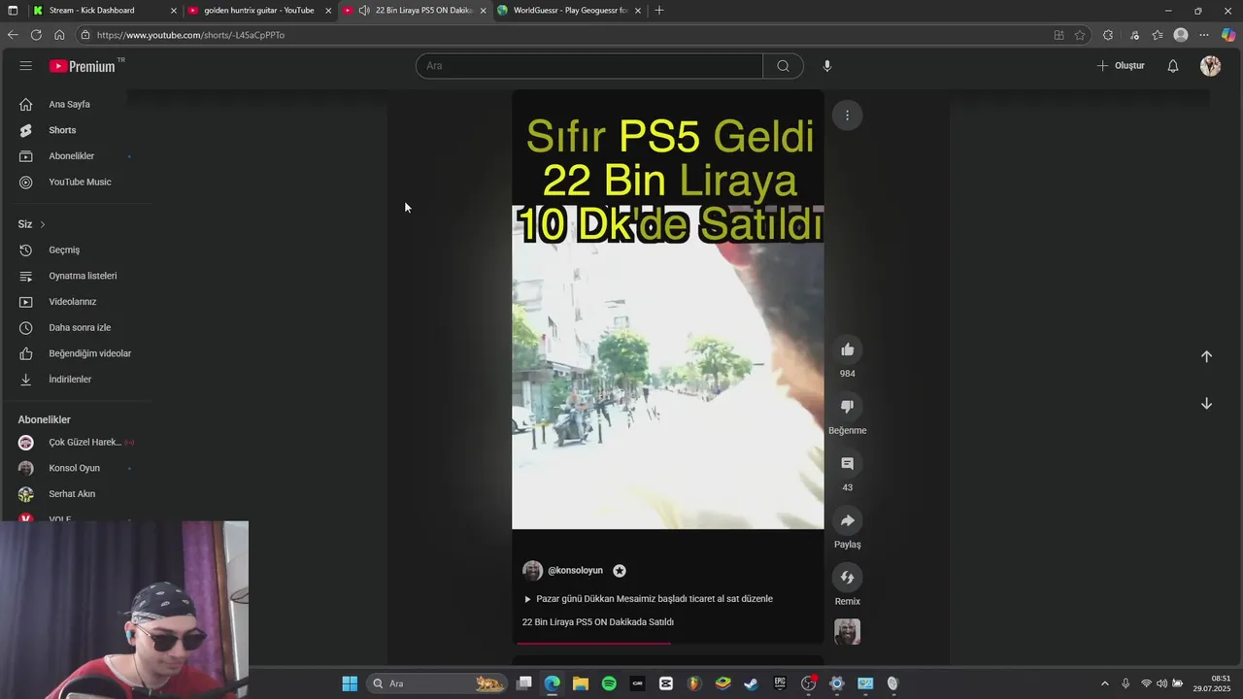Close the WorldGuessr tab
Image resolution: width=1243 pixels, height=699 pixels.
(x=638, y=10)
